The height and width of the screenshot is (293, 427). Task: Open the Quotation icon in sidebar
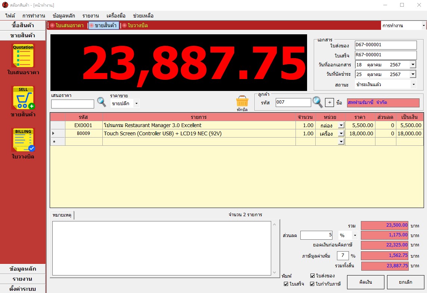tap(23, 56)
